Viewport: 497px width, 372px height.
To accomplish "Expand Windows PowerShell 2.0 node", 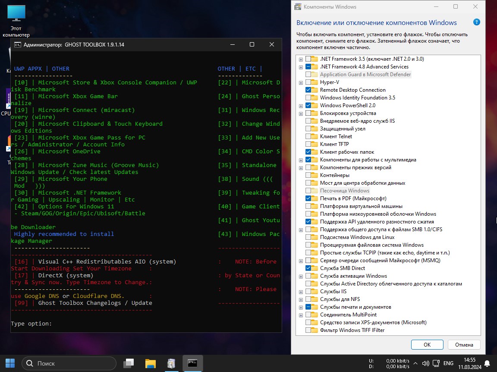I will (301, 105).
